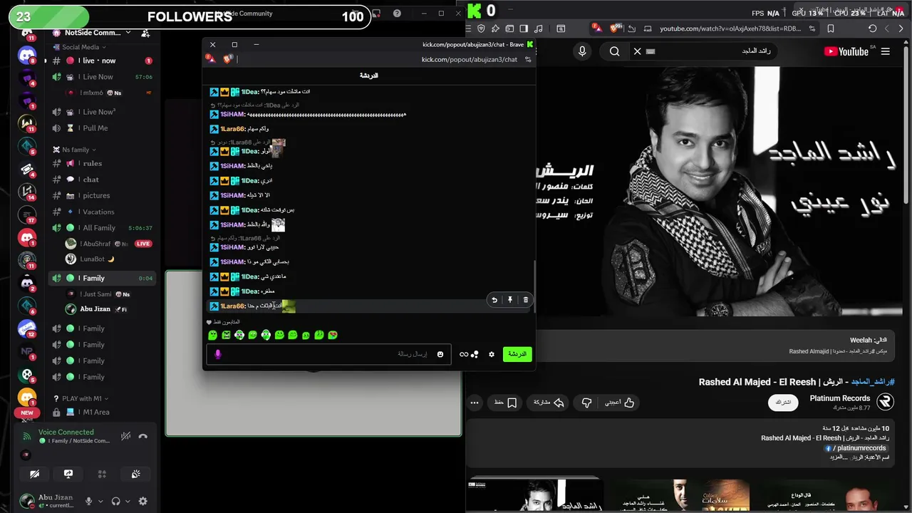Click username 1Lara66 in last chat message
This screenshot has height=513, width=912.
pos(232,306)
